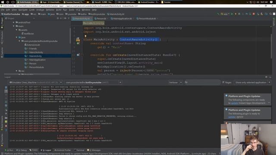276x155 pixels.
Task: Open the Show only selected application dropdown
Action: 252,82
